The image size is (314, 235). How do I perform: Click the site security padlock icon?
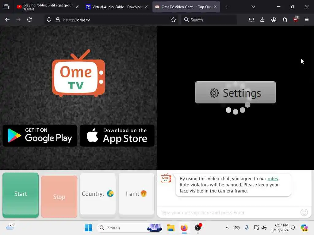click(58, 20)
